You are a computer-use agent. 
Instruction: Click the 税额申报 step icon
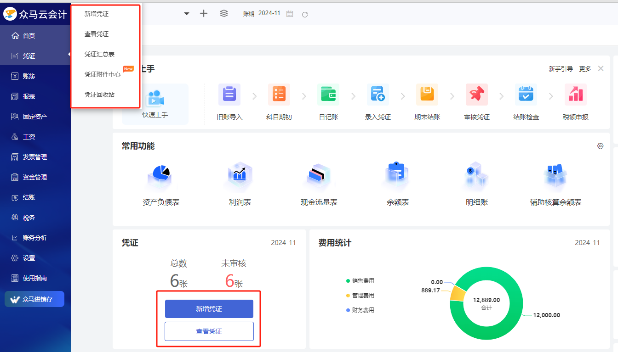click(x=576, y=95)
